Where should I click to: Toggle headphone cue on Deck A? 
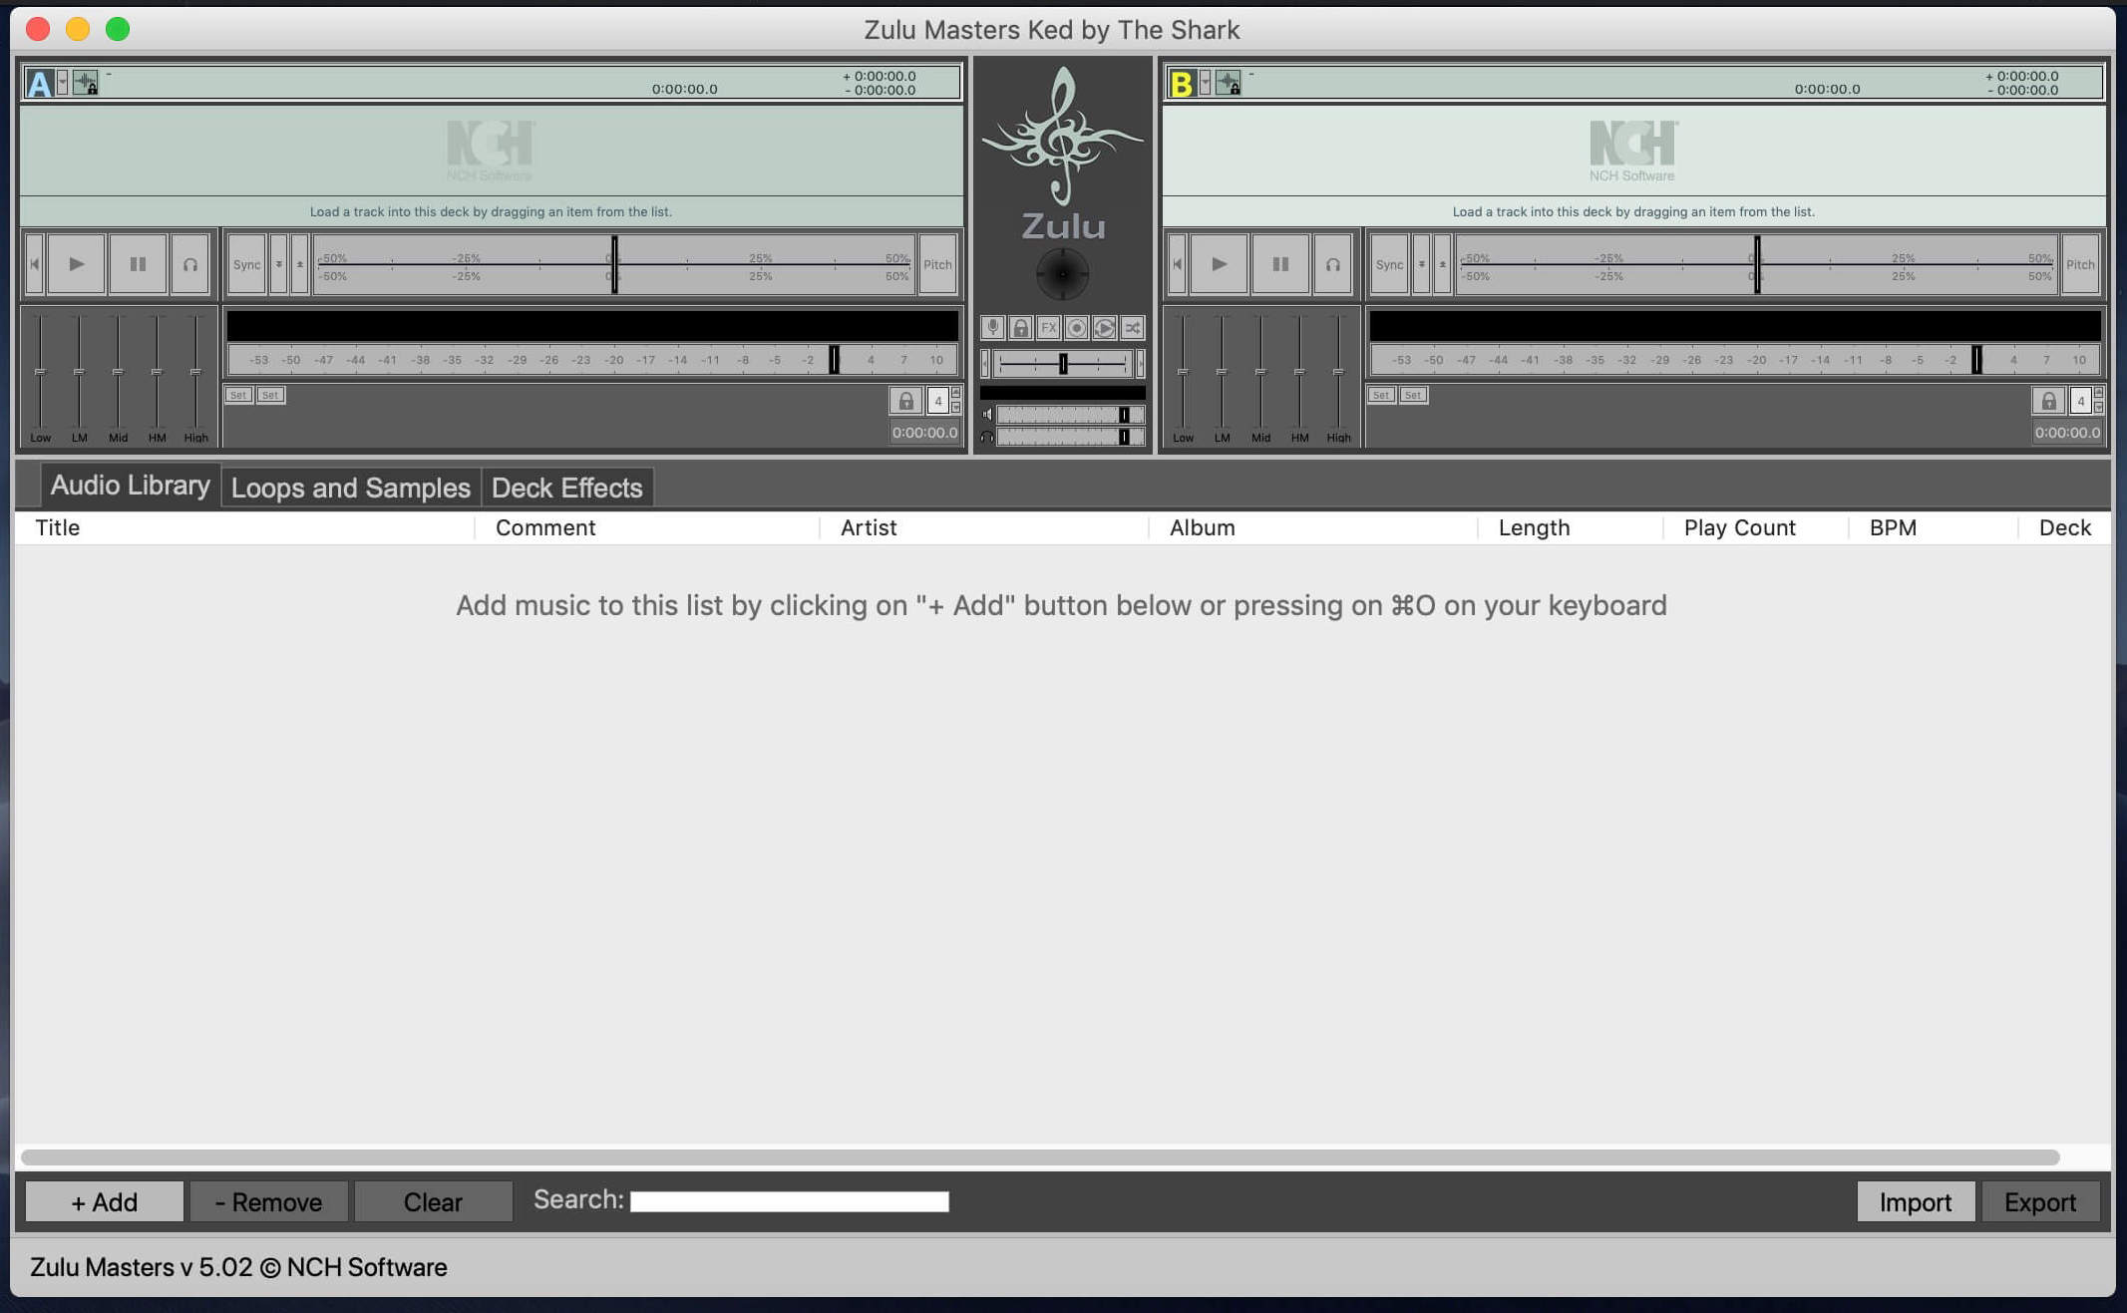pos(189,264)
